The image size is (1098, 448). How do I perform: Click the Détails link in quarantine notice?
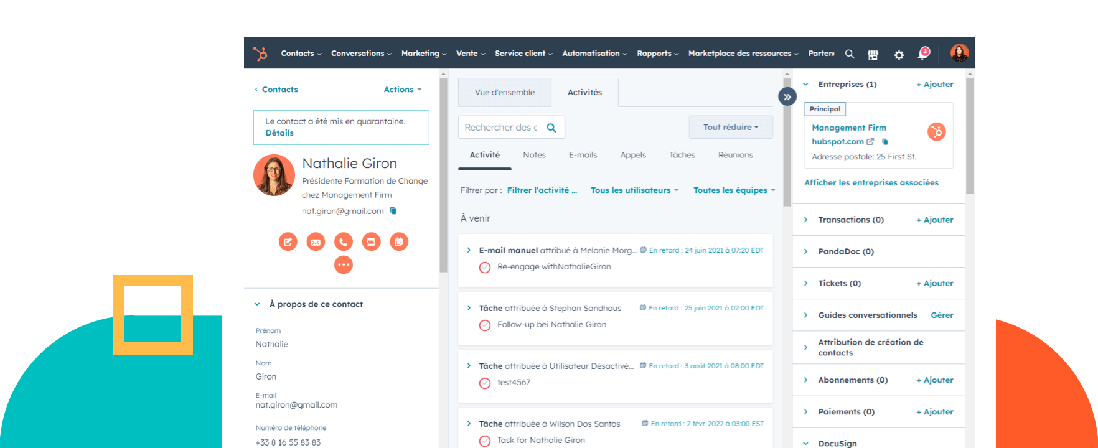pyautogui.click(x=279, y=133)
